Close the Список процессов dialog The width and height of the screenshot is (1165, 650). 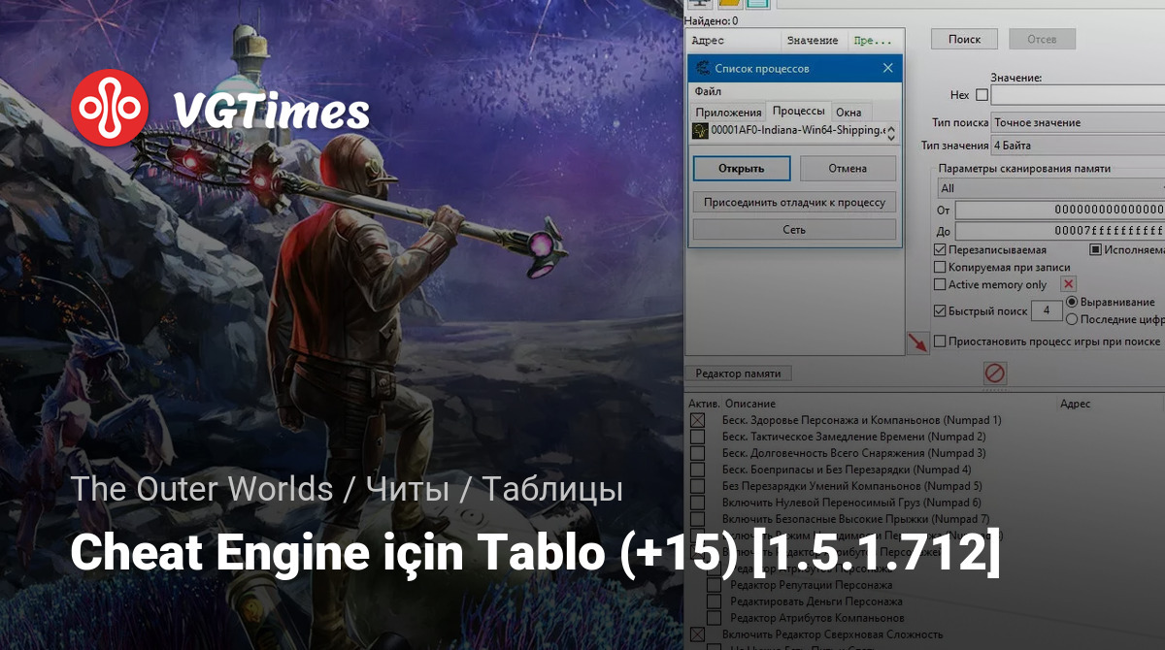click(x=887, y=68)
